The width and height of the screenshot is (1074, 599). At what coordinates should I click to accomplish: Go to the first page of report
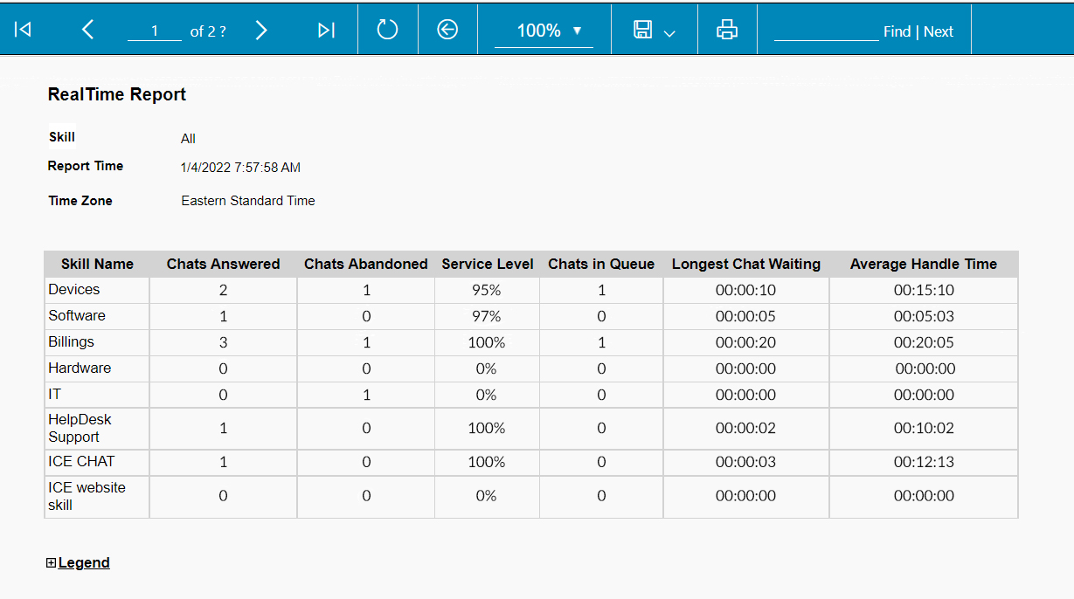pyautogui.click(x=24, y=30)
